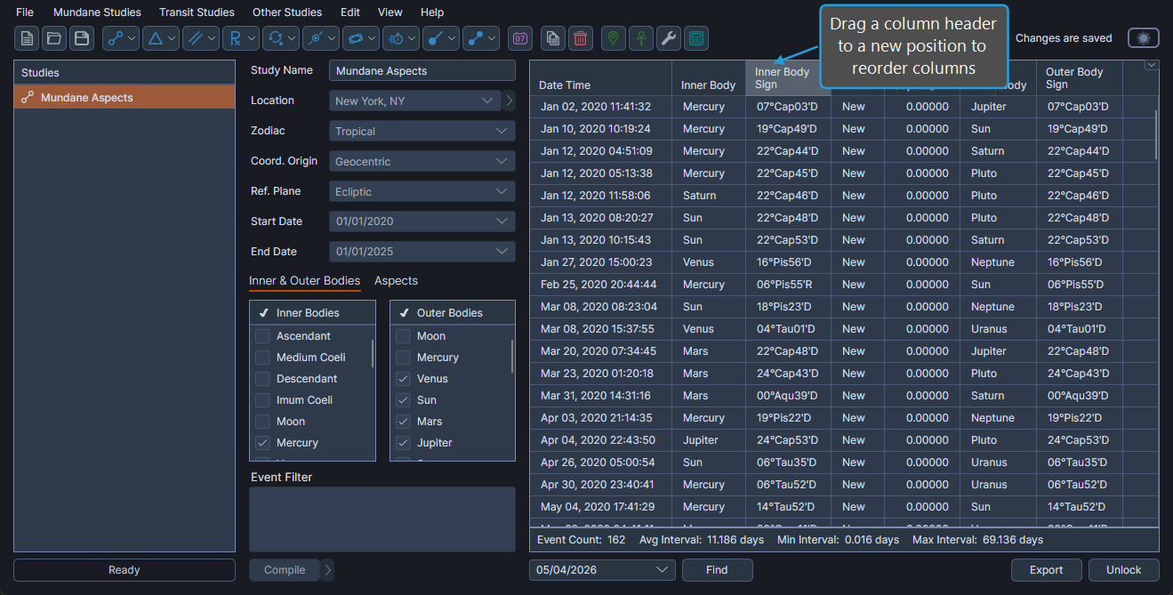Open the dropdown arrow beside the Rx icon

click(x=253, y=38)
